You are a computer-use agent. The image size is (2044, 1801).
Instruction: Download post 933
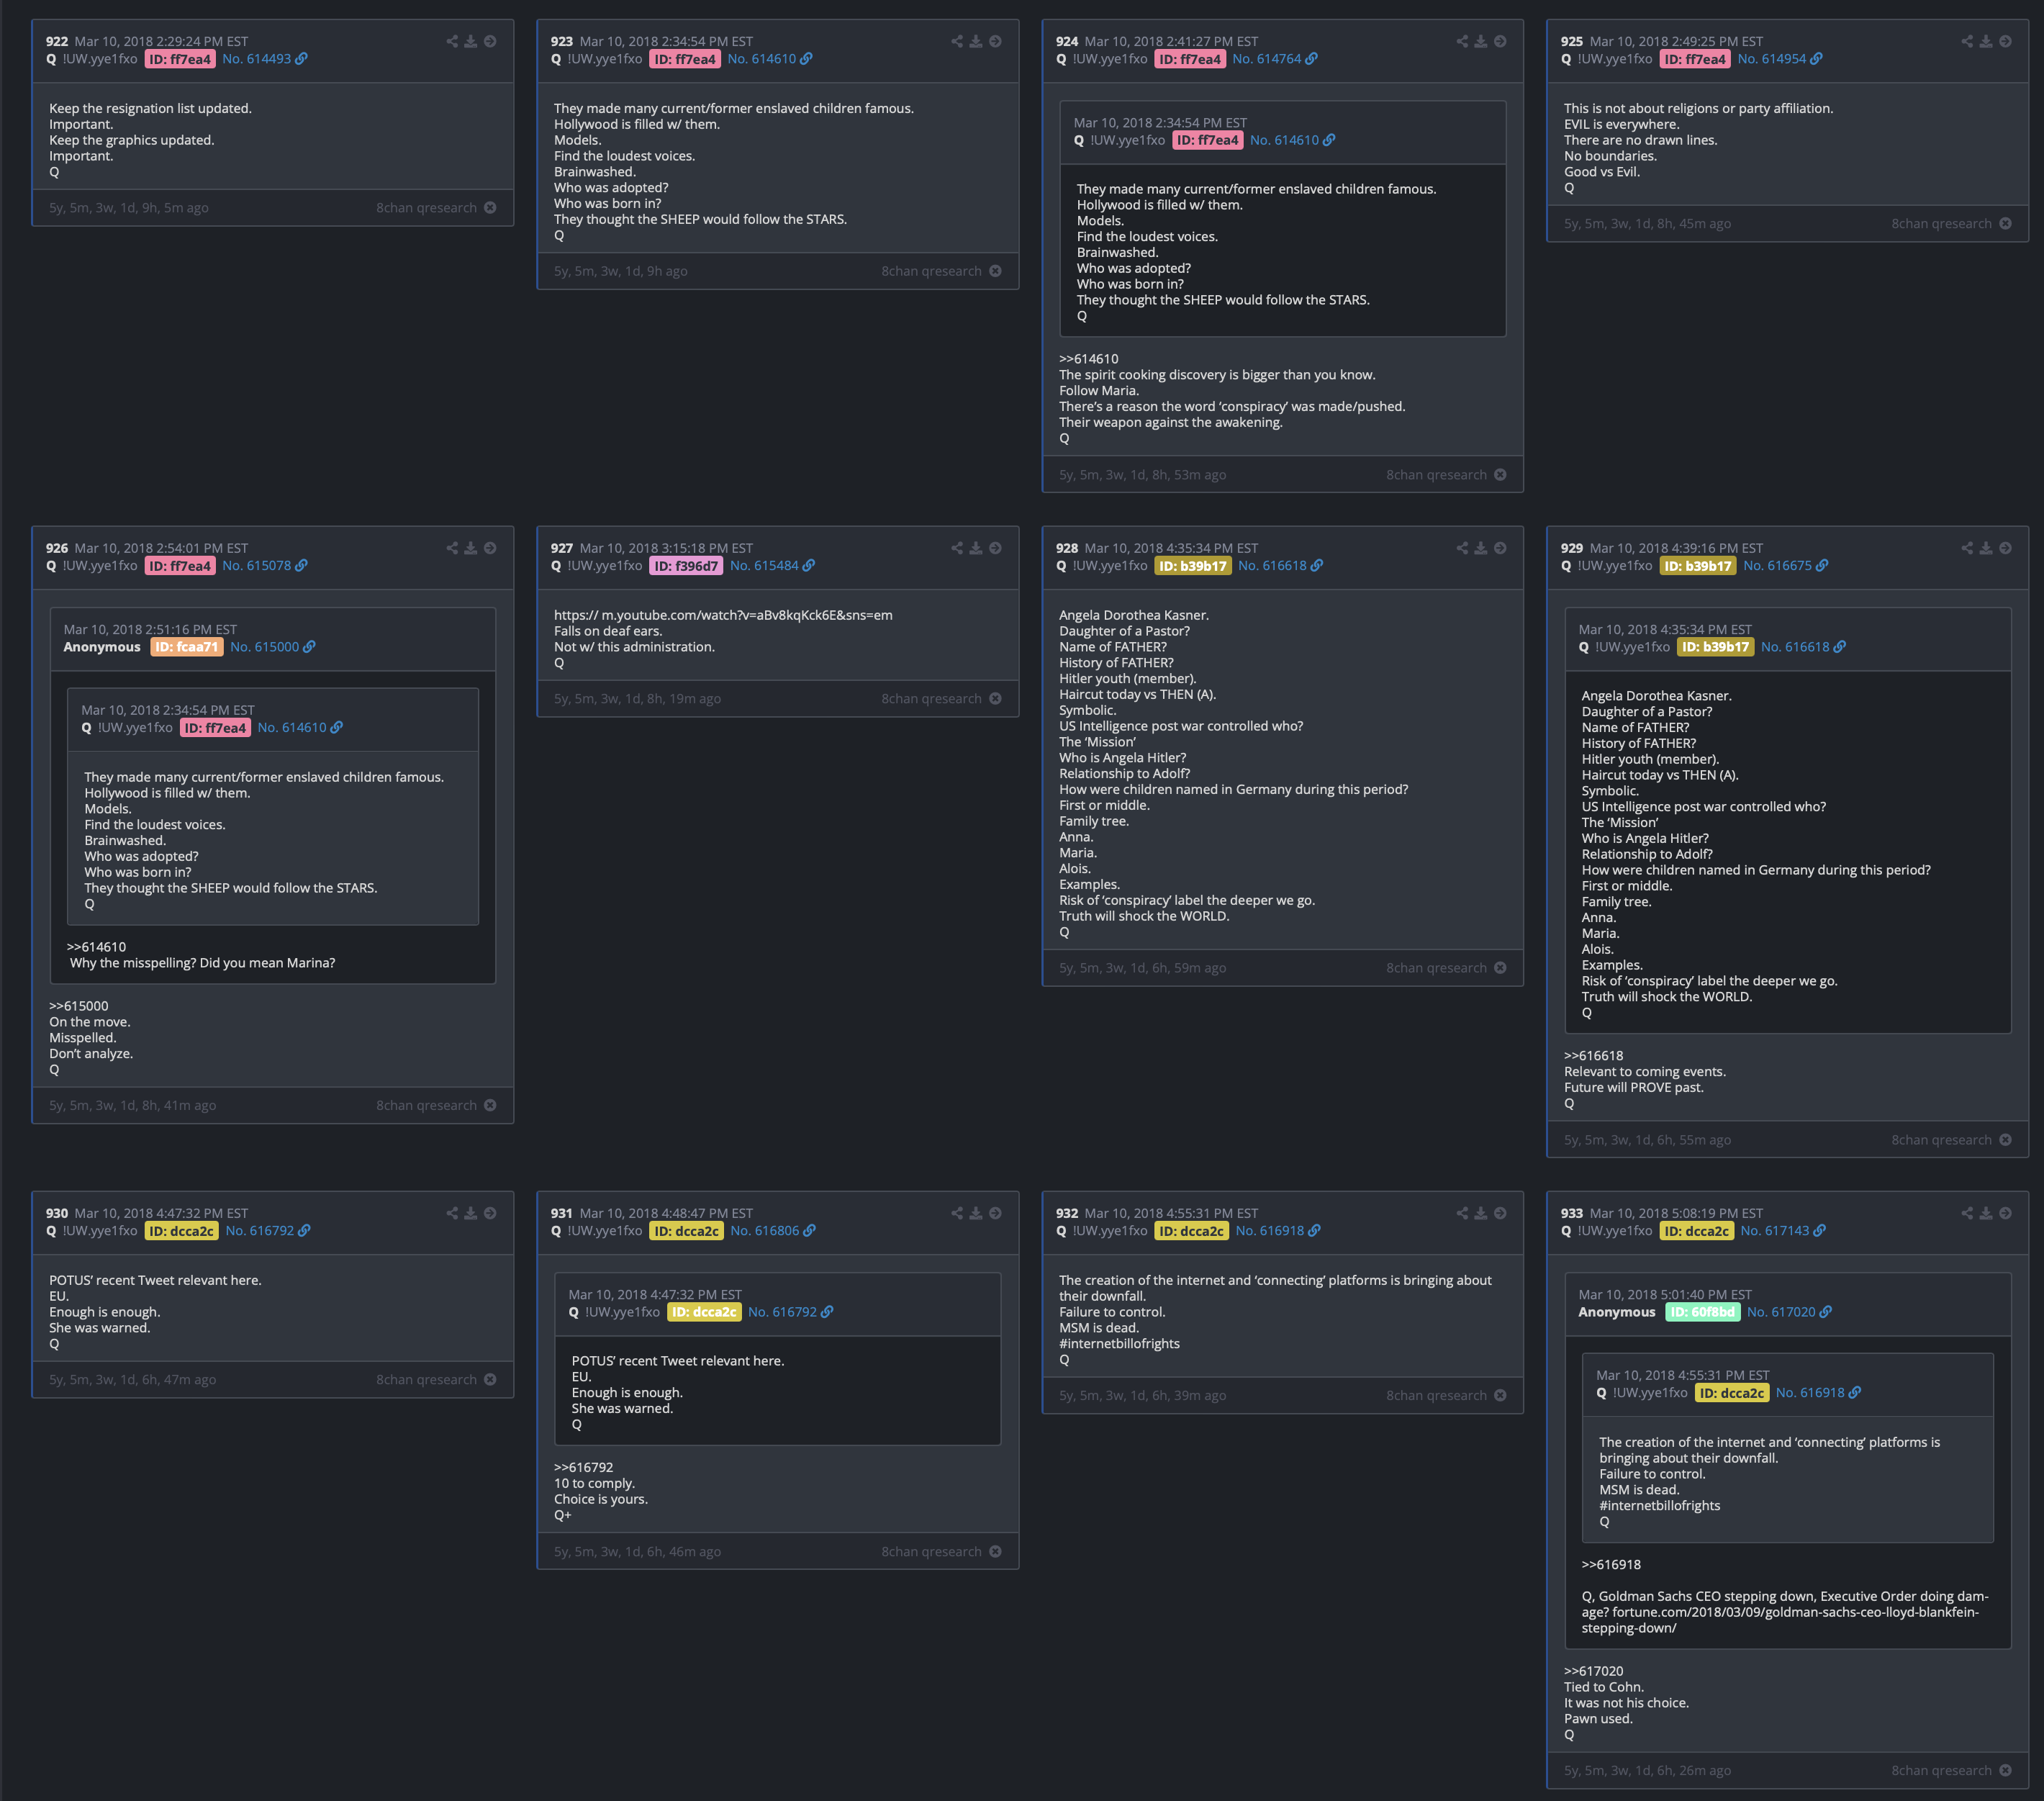[x=1986, y=1213]
